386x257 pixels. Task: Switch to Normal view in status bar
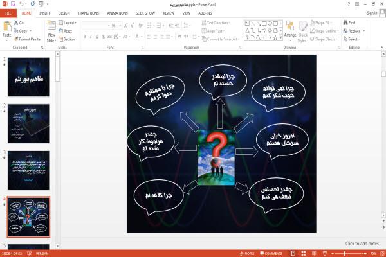pyautogui.click(x=293, y=253)
